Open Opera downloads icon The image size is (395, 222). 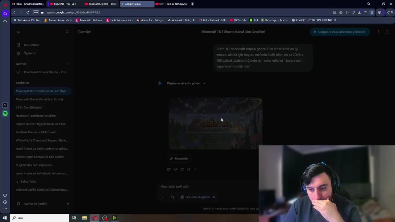pos(359,12)
